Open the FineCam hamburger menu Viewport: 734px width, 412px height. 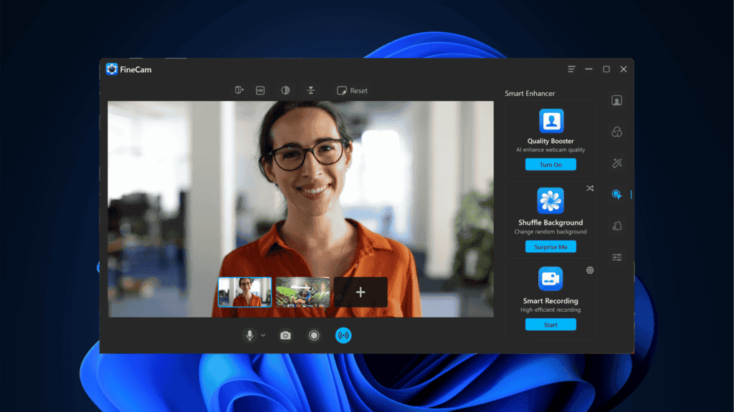coord(571,69)
